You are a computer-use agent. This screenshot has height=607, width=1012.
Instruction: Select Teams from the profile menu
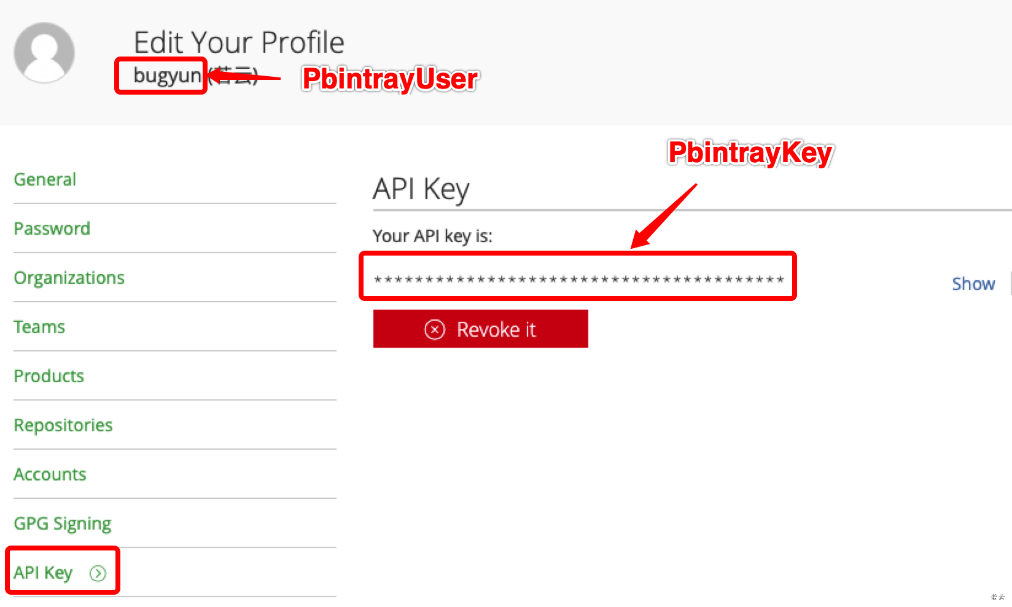coord(39,327)
